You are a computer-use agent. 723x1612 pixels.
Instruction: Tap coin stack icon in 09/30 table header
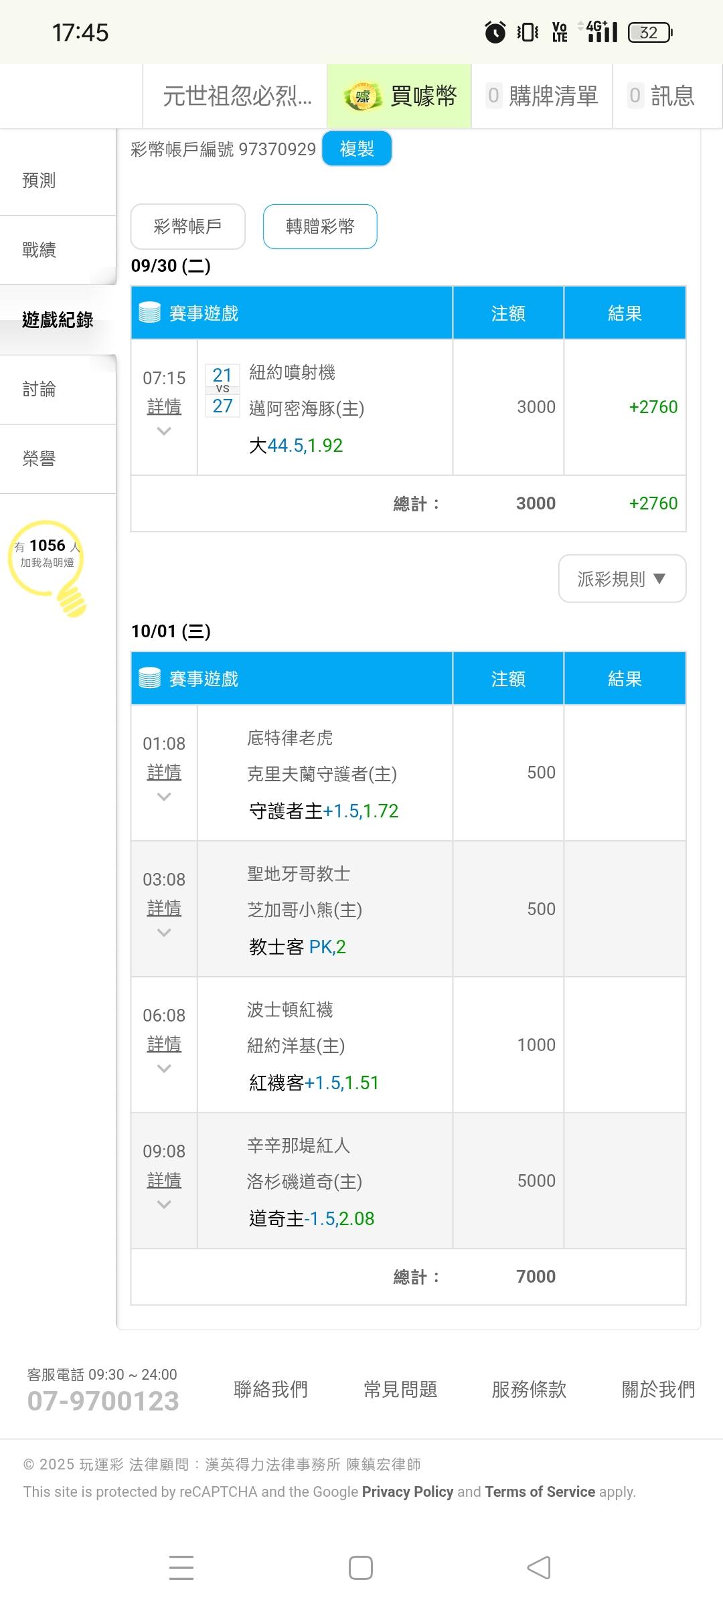click(149, 313)
